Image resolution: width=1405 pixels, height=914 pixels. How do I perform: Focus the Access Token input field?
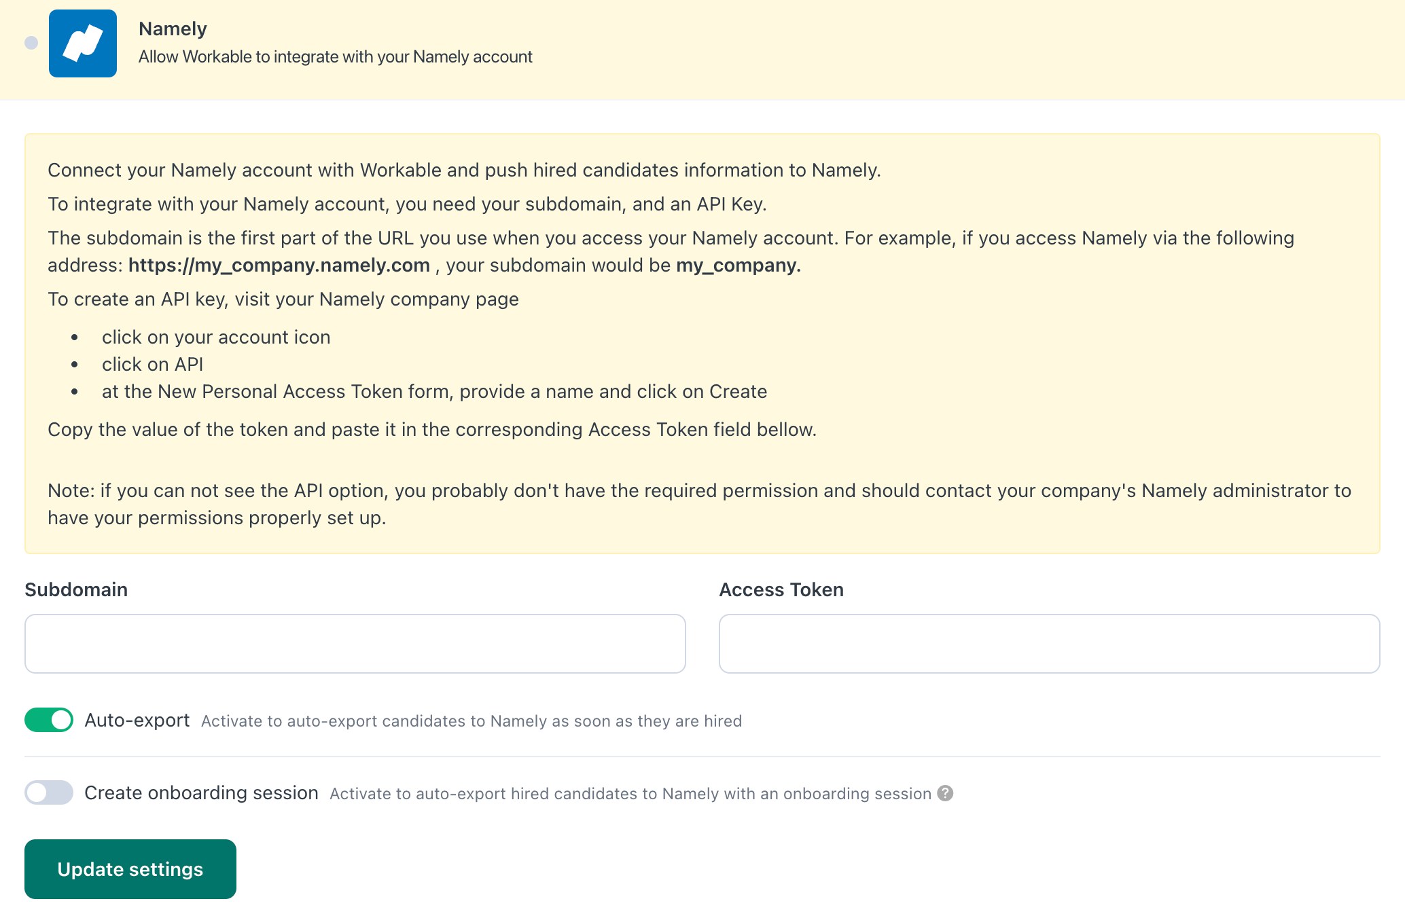click(1050, 644)
